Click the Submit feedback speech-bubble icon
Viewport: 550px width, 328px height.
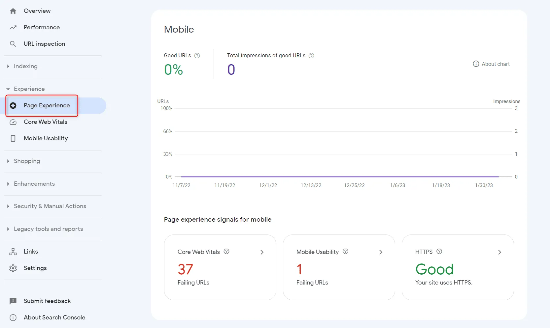pyautogui.click(x=13, y=301)
